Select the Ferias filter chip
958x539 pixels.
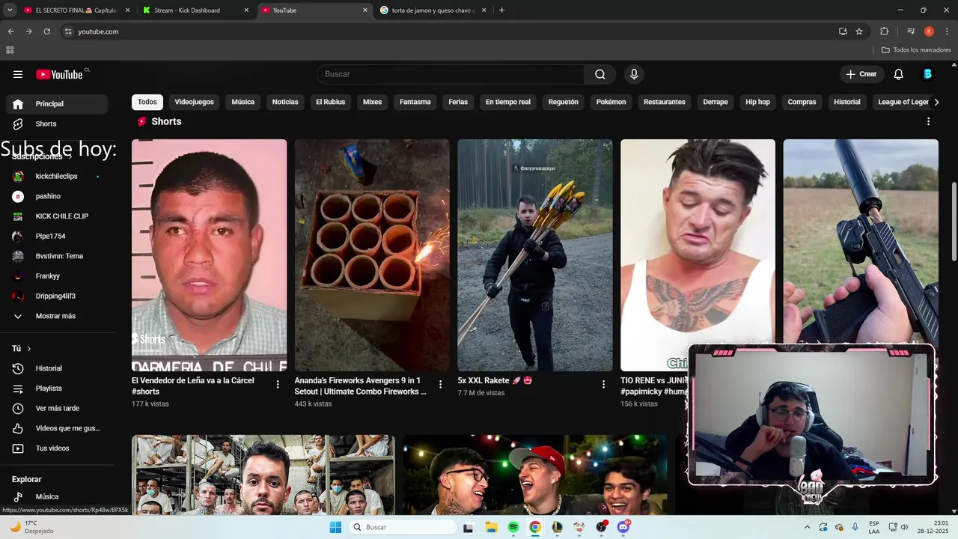tap(458, 102)
